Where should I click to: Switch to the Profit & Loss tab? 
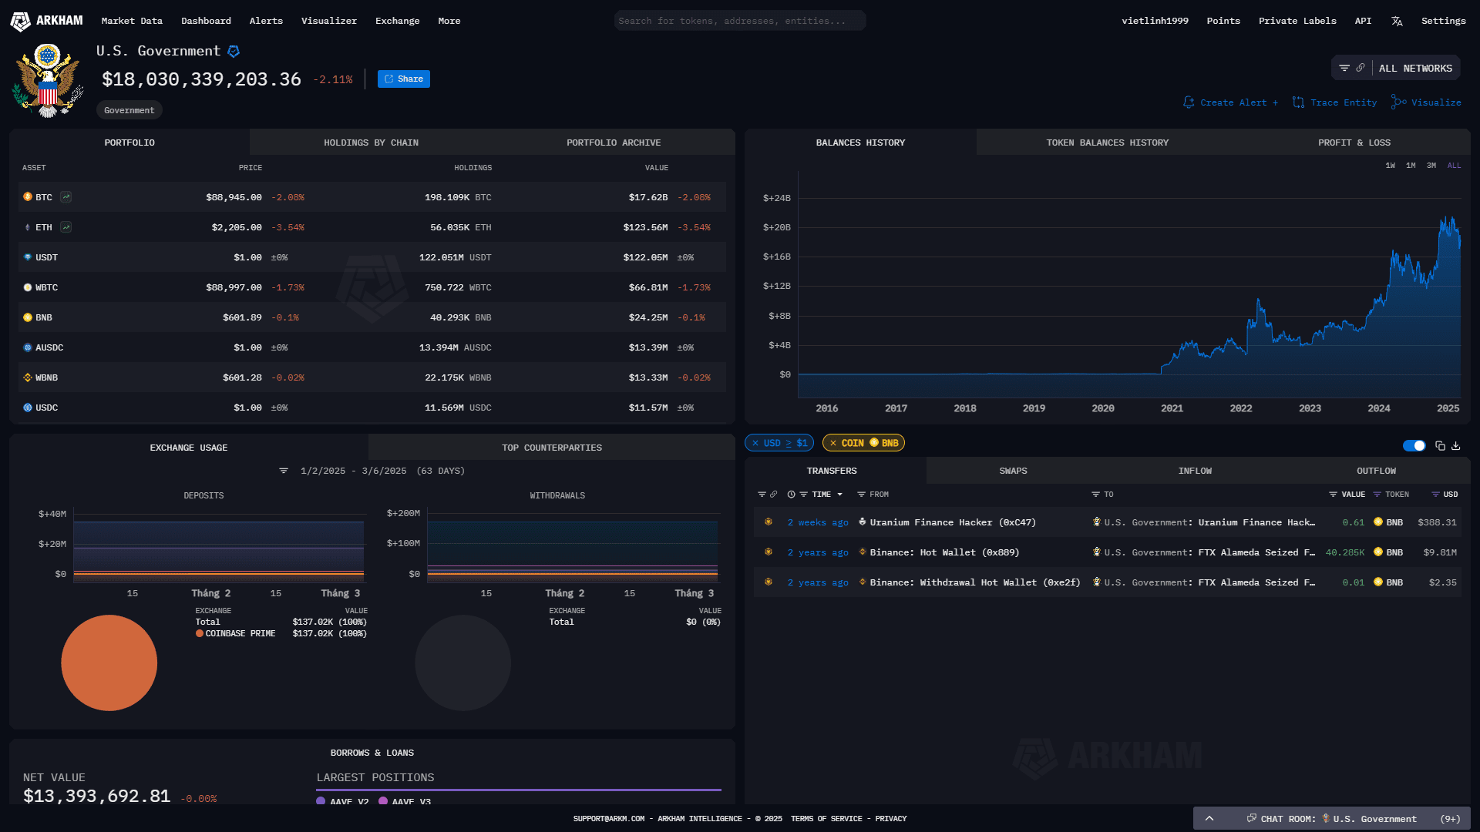pos(1354,143)
